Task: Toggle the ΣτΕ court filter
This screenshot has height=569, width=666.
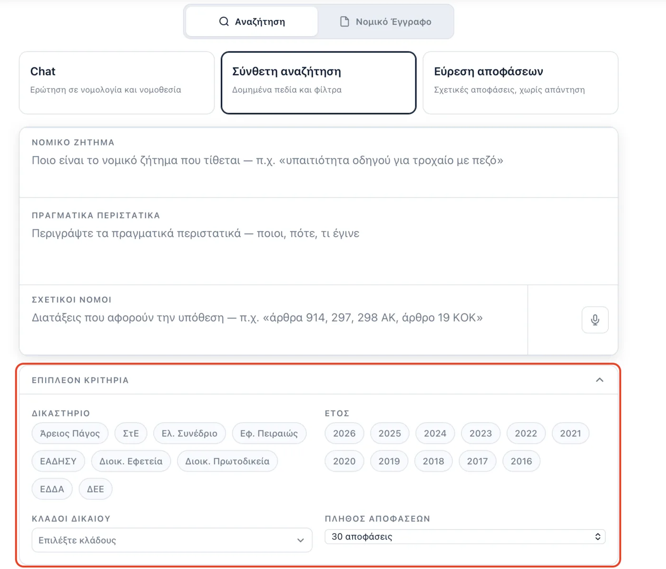Action: pyautogui.click(x=131, y=434)
